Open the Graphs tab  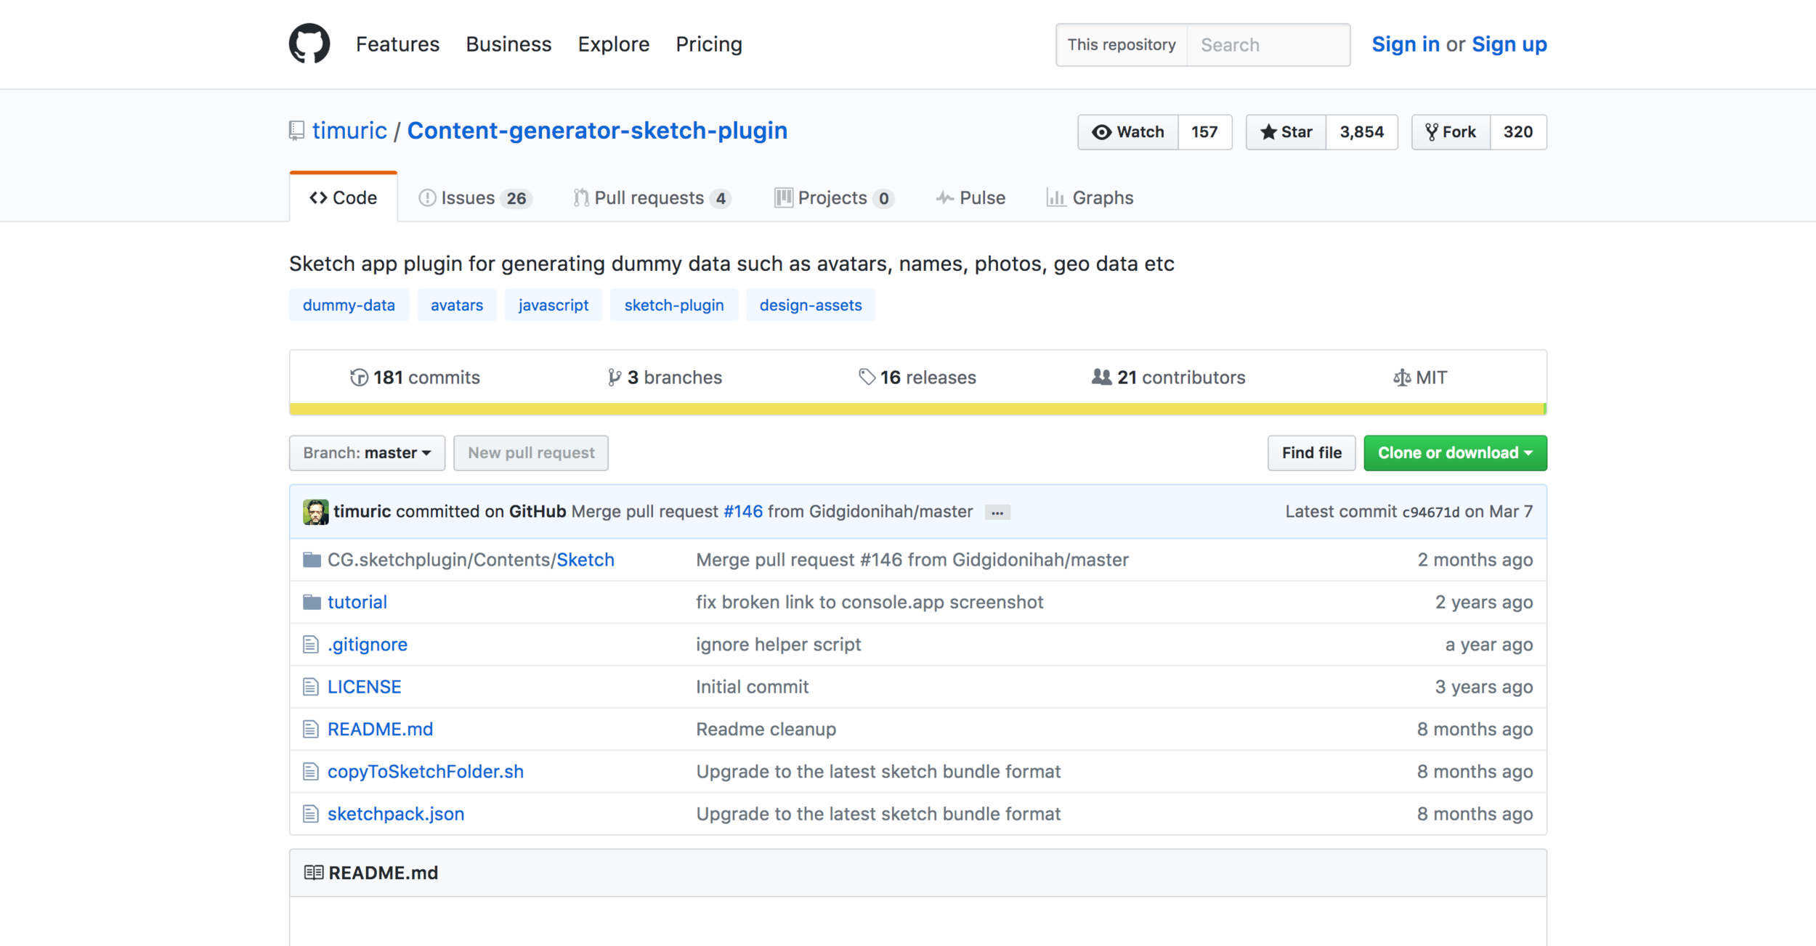(x=1090, y=197)
